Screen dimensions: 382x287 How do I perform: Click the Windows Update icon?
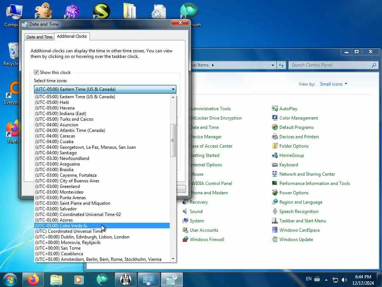pos(275,240)
